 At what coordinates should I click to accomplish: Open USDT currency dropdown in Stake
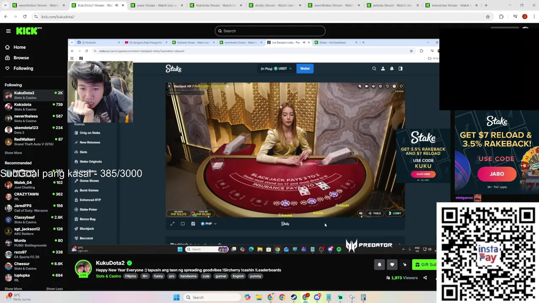[276, 69]
